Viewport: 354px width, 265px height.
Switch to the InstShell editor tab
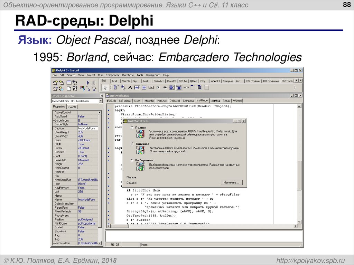click(x=162, y=101)
